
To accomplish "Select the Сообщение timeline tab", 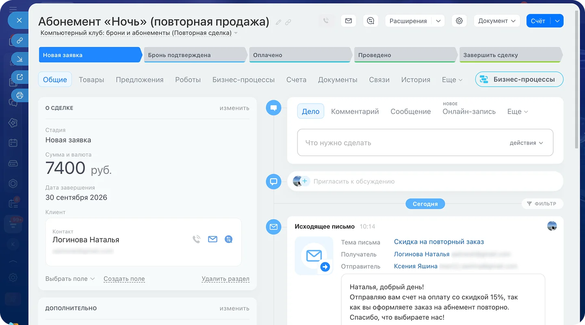I will 411,111.
